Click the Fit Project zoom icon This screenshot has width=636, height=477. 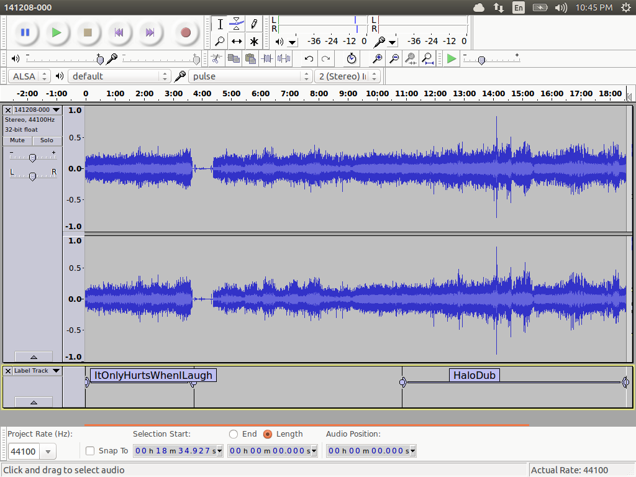pyautogui.click(x=427, y=59)
